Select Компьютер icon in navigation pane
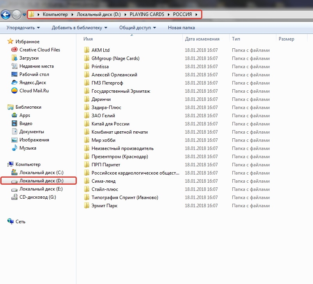Viewport: 313px width, 284px height. pyautogui.click(x=11, y=164)
